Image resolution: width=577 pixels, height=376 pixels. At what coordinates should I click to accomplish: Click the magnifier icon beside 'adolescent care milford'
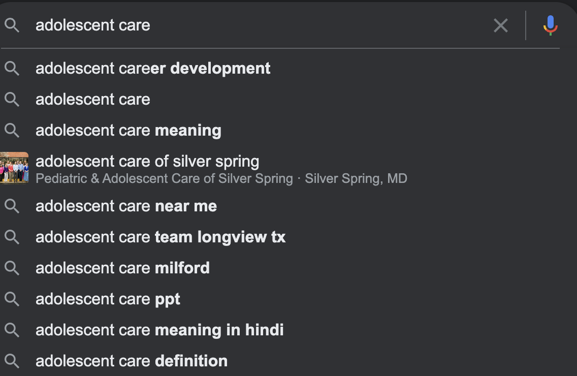click(12, 268)
